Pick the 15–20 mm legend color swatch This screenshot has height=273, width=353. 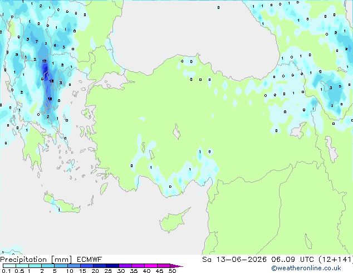(87, 266)
